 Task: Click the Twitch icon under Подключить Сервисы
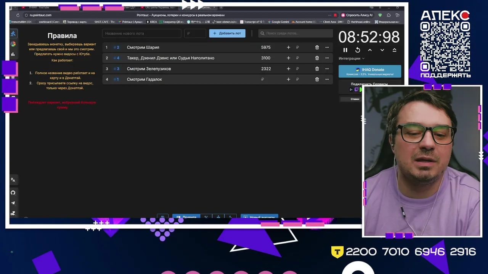356,89
